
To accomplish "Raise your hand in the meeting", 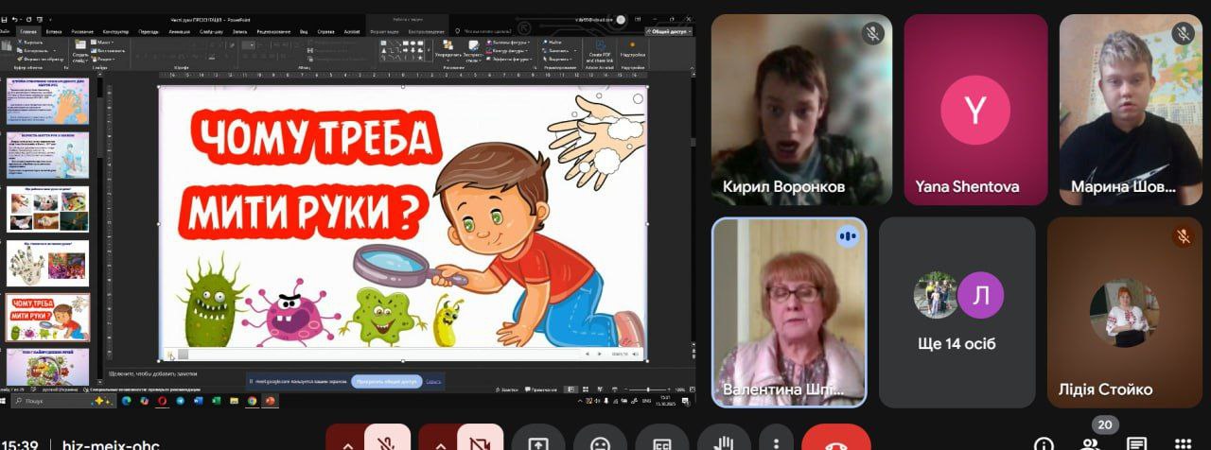I will (723, 441).
